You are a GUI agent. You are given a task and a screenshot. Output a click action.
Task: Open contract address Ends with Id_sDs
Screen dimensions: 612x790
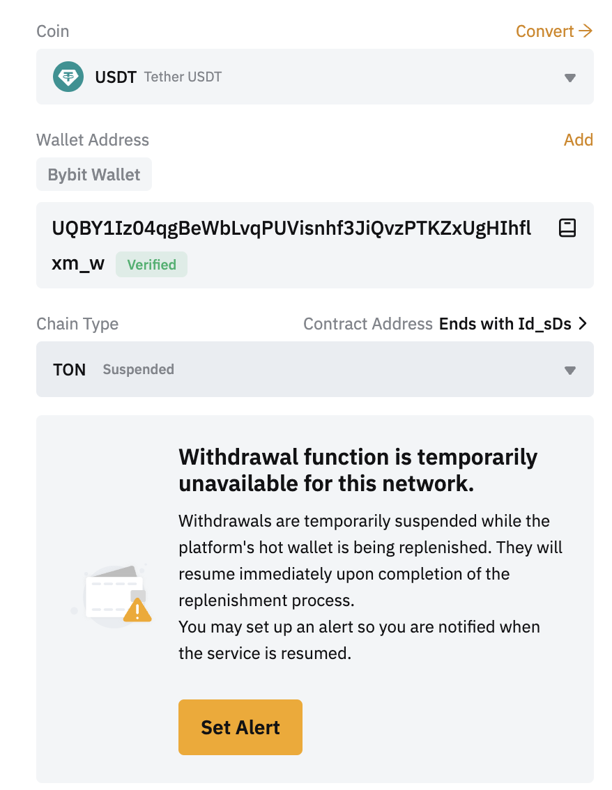coord(505,324)
